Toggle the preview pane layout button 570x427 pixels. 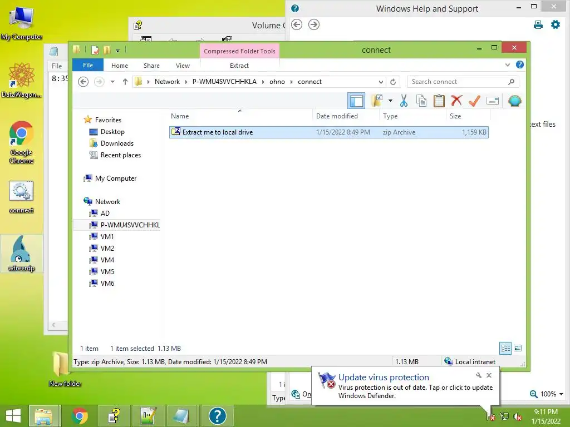click(x=356, y=101)
